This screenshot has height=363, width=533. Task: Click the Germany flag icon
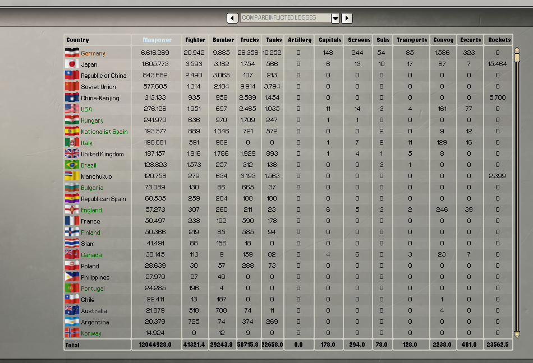coord(72,53)
